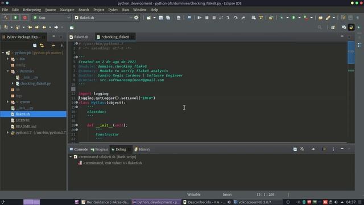Screen dimensions: 364x205
Task: Click the Back navigation yellow arrow
Action: click(x=44, y=27)
